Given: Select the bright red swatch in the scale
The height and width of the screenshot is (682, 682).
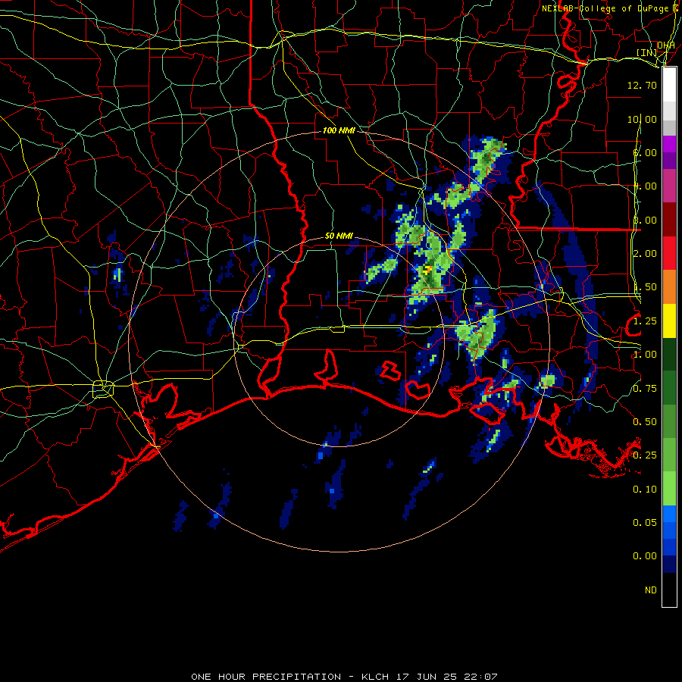Looking at the screenshot, I should (669, 253).
